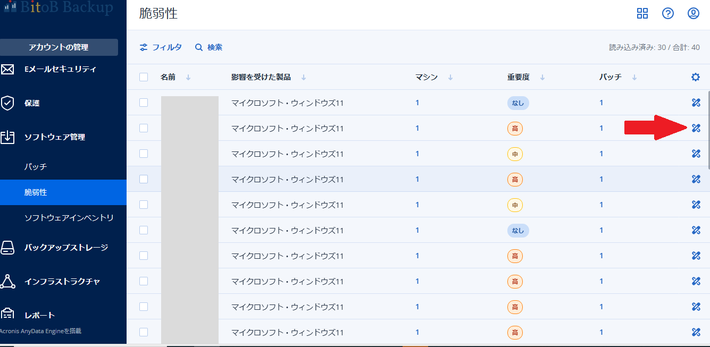Image resolution: width=710 pixels, height=347 pixels.
Task: Click the vertical scrollbar of the table
Action: (x=708, y=130)
